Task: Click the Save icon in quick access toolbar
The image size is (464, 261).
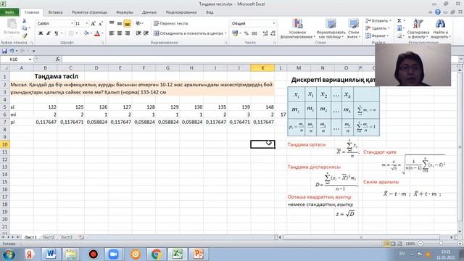Action: [4, 51]
